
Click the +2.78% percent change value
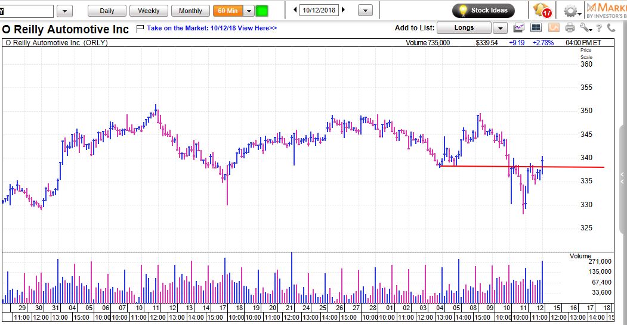pyautogui.click(x=543, y=43)
